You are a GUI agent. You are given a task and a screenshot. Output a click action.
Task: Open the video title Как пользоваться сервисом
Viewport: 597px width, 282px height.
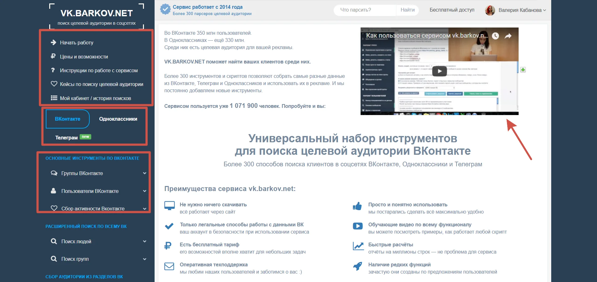[x=427, y=36]
